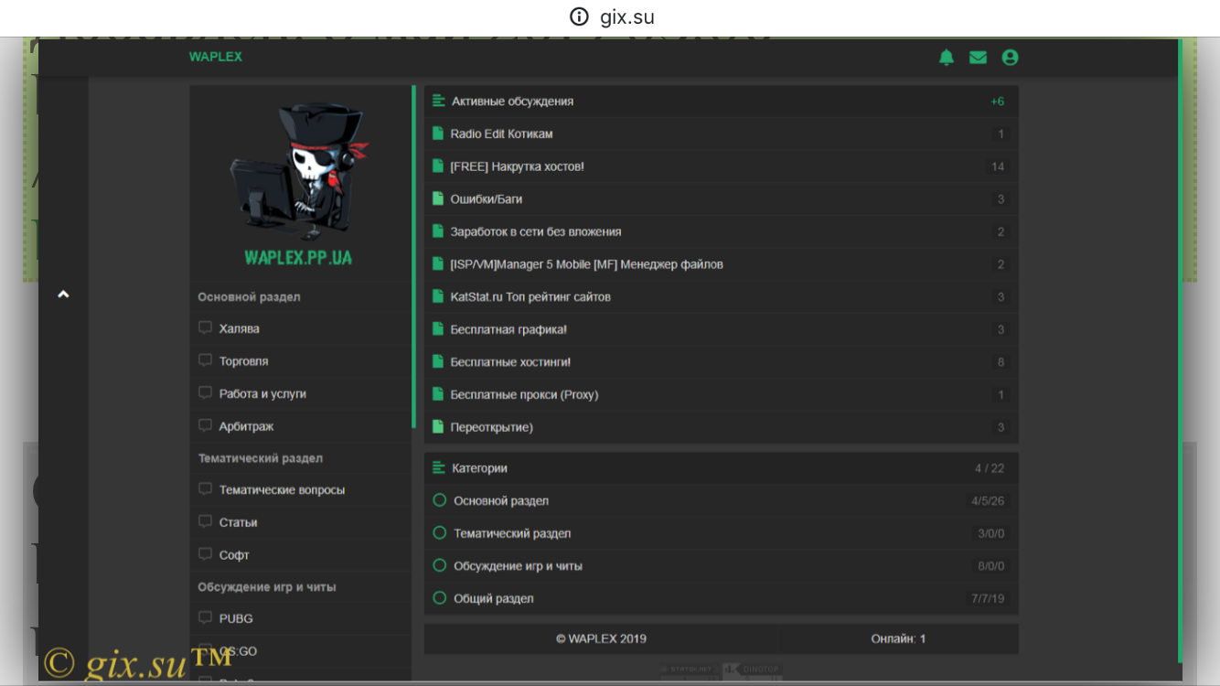Open the Торговля sidebar section

[243, 361]
